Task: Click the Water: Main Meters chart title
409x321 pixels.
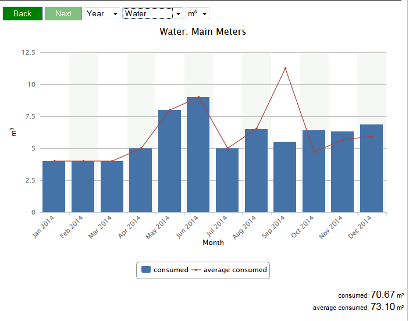Action: (202, 31)
